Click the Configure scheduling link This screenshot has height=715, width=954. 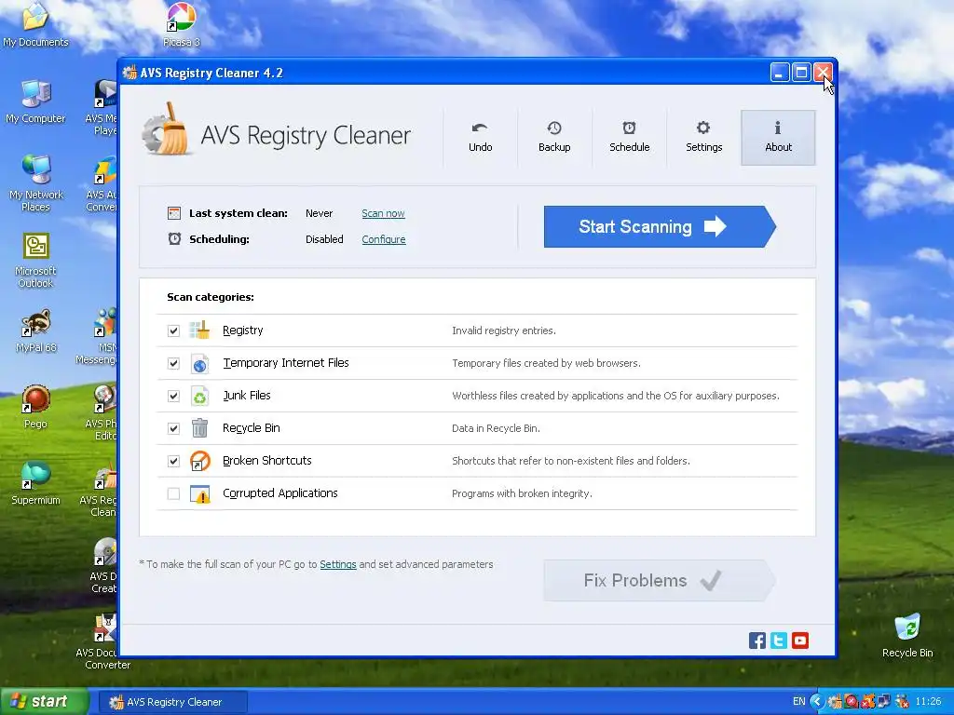(x=383, y=239)
